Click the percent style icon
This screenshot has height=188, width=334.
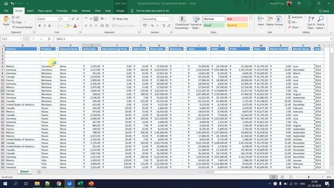pos(152,26)
